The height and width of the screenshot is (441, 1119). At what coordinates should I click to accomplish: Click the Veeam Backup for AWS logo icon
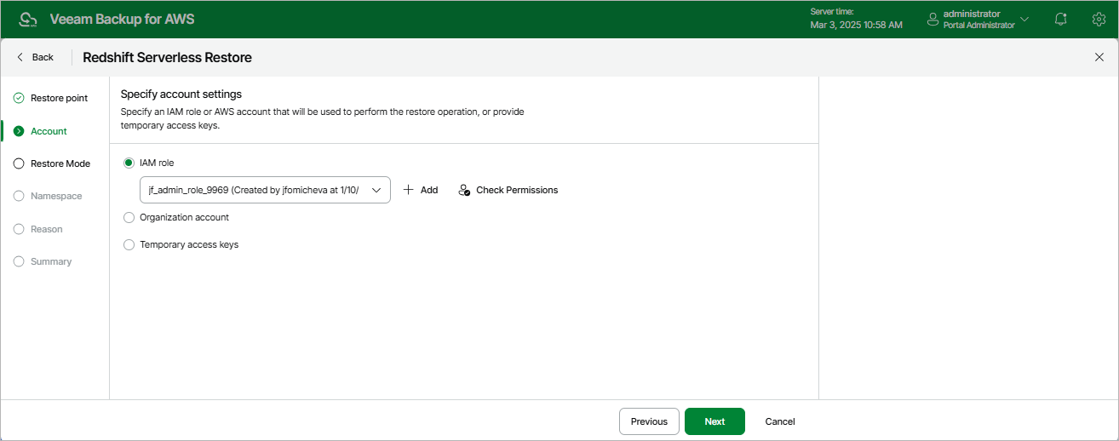[27, 19]
